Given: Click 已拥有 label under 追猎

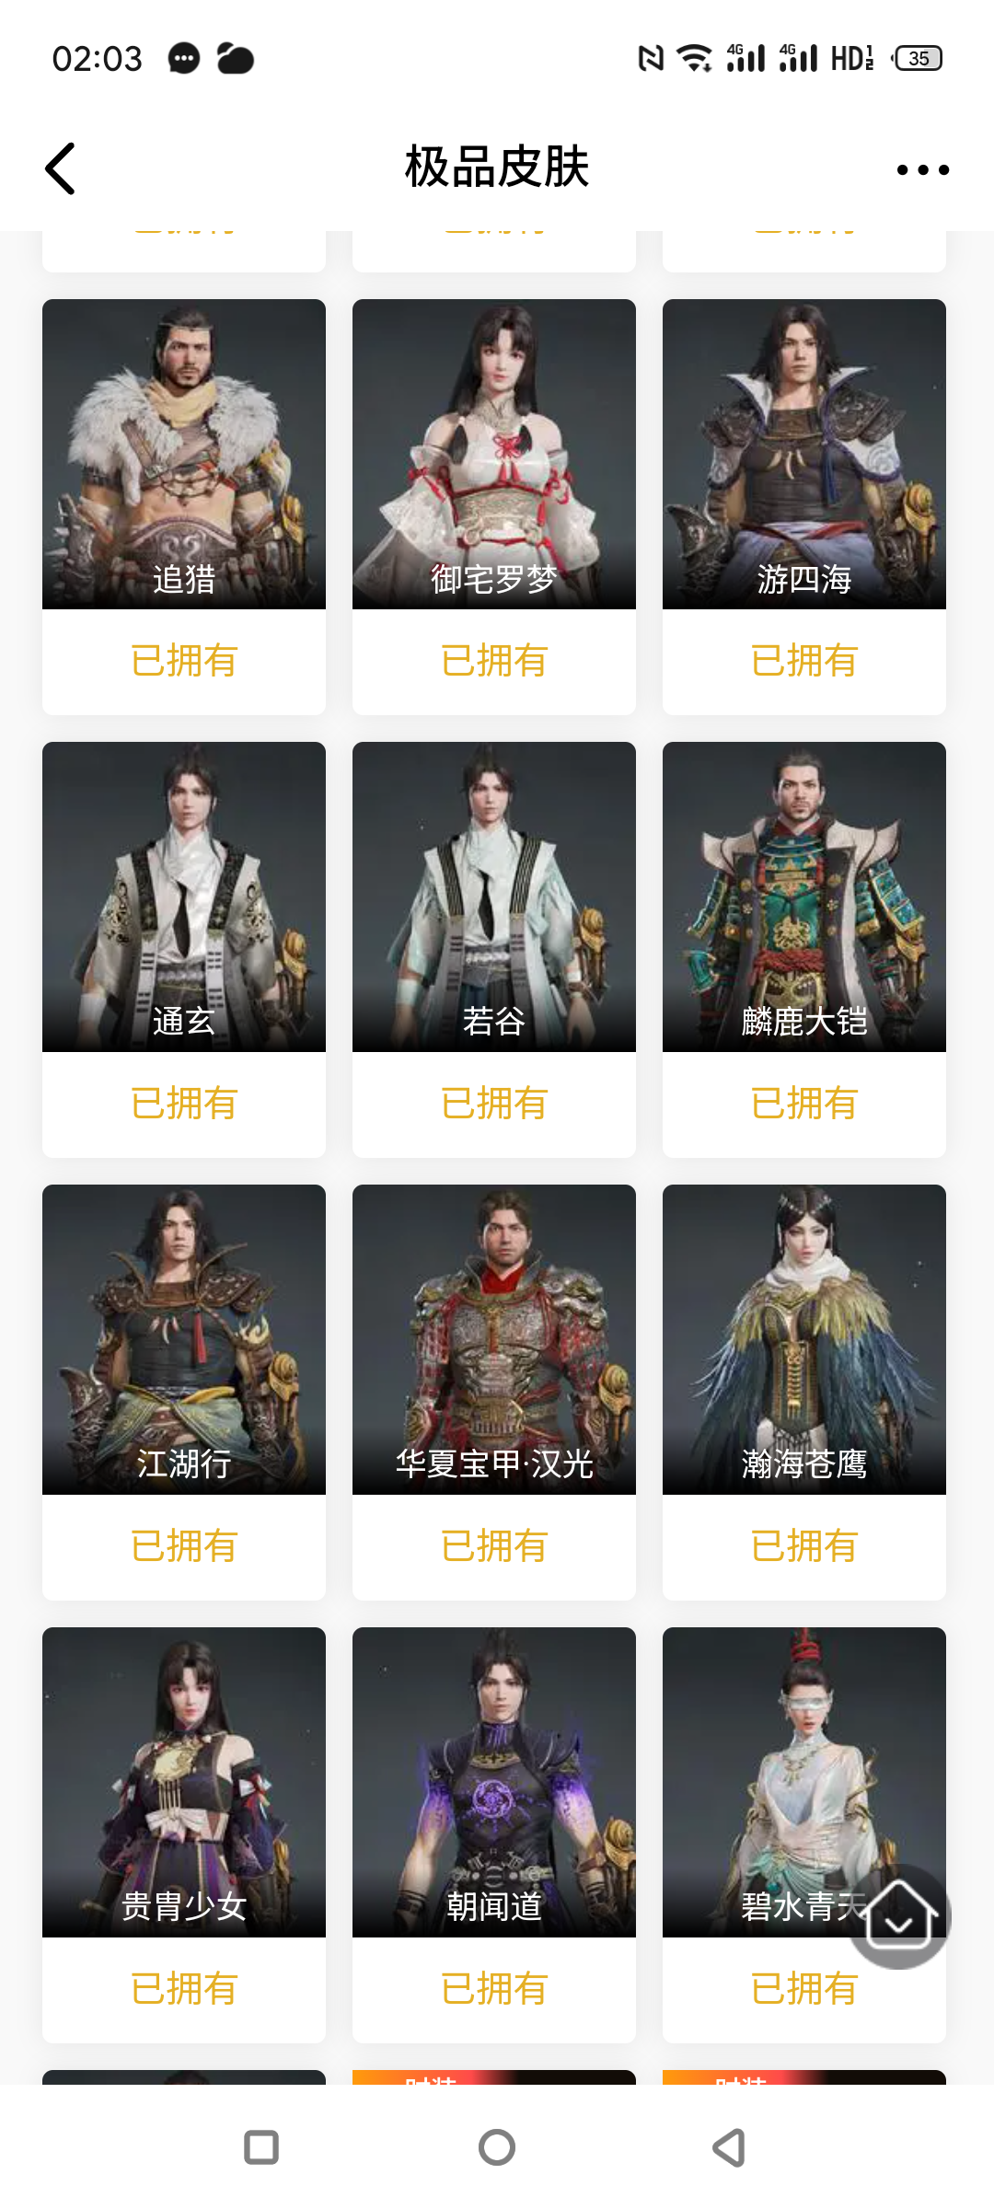Looking at the screenshot, I should click(x=184, y=661).
